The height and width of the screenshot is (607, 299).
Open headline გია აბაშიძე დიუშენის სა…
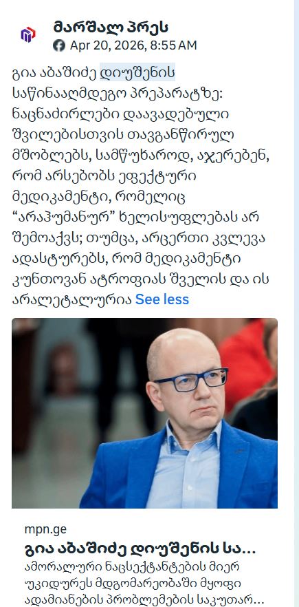click(x=140, y=549)
